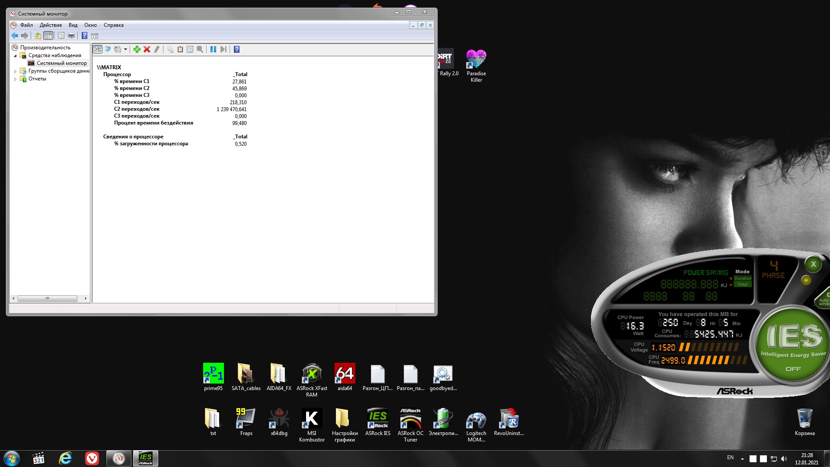830x467 pixels.
Task: Open the Действие menu
Action: coord(51,25)
